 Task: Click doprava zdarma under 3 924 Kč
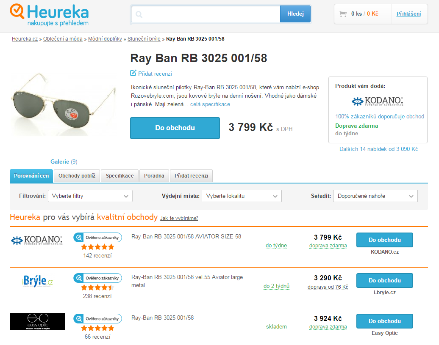[x=328, y=326]
